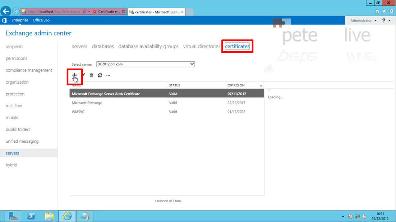Select the Microsoft Exchange certificate row
396x222 pixels.
coord(167,103)
